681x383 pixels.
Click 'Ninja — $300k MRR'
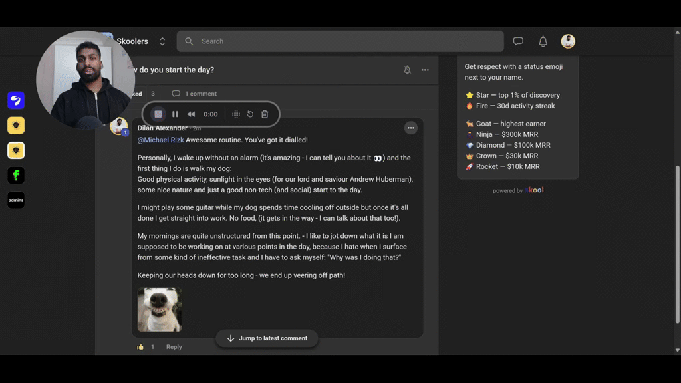(501, 134)
